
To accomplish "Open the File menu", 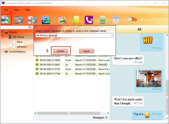I will point(6,10).
